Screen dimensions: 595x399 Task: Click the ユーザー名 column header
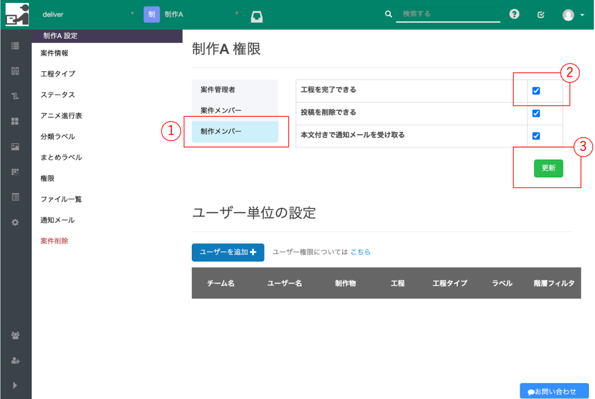click(x=285, y=283)
